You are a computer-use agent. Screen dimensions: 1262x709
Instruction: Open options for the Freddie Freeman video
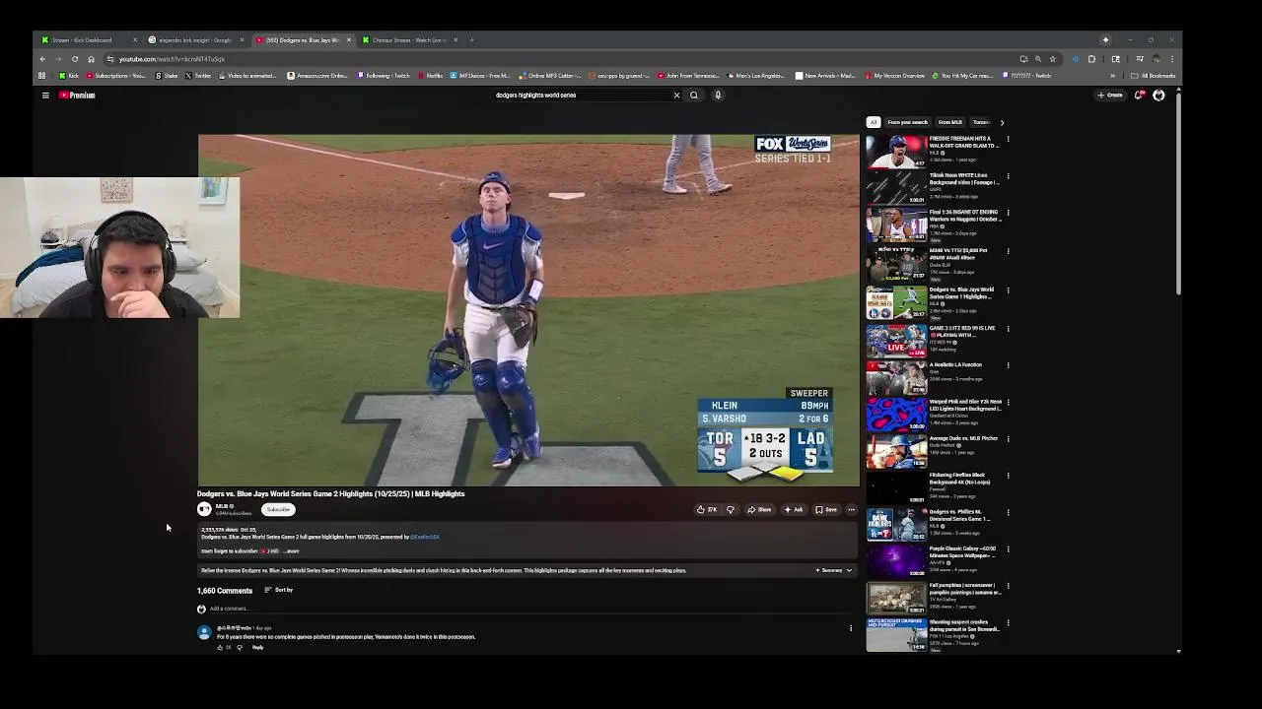[x=1008, y=140]
